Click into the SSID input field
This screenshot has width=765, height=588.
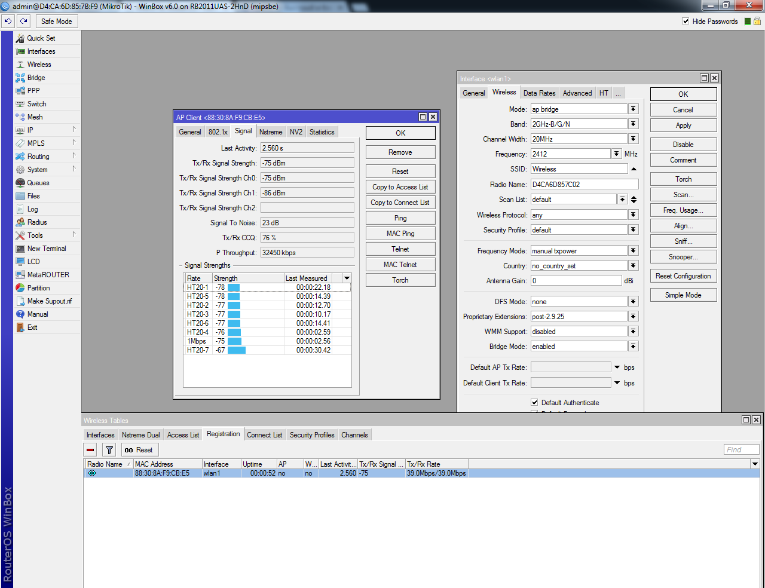tap(579, 169)
